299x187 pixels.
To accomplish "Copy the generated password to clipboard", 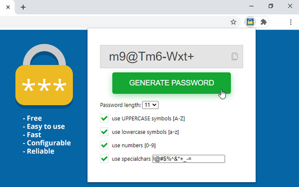I will pos(235,57).
